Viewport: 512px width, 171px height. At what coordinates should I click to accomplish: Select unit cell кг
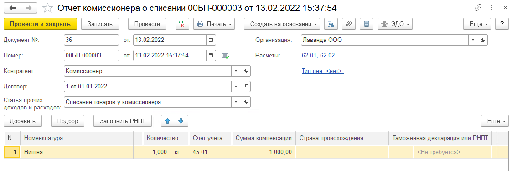180,152
